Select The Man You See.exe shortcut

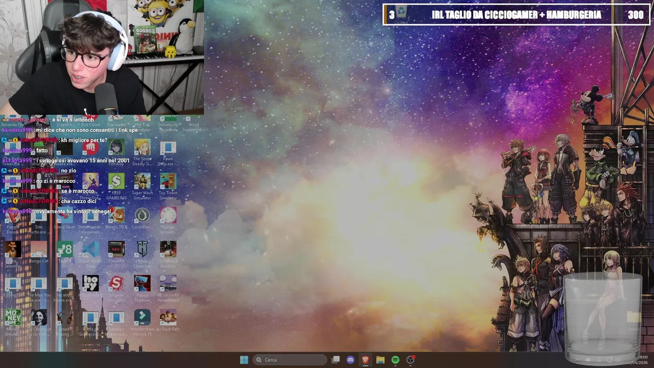[x=39, y=289]
